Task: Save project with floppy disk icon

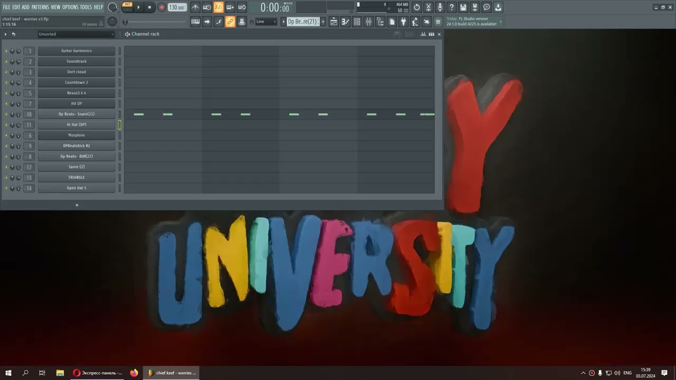Action: click(x=463, y=7)
